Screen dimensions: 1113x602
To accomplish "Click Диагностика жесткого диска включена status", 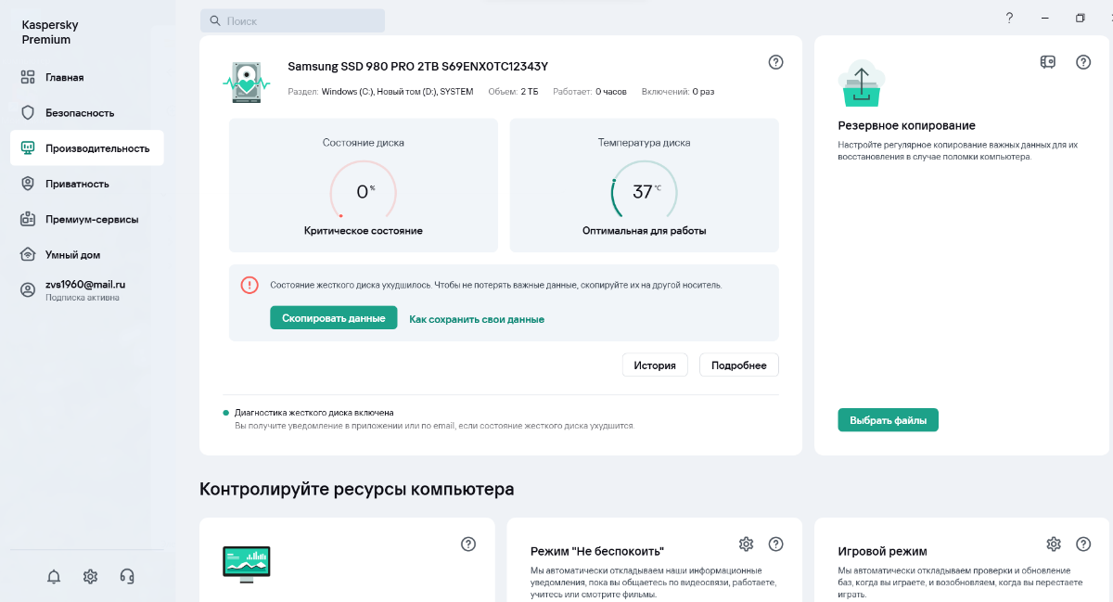I will coord(314,413).
